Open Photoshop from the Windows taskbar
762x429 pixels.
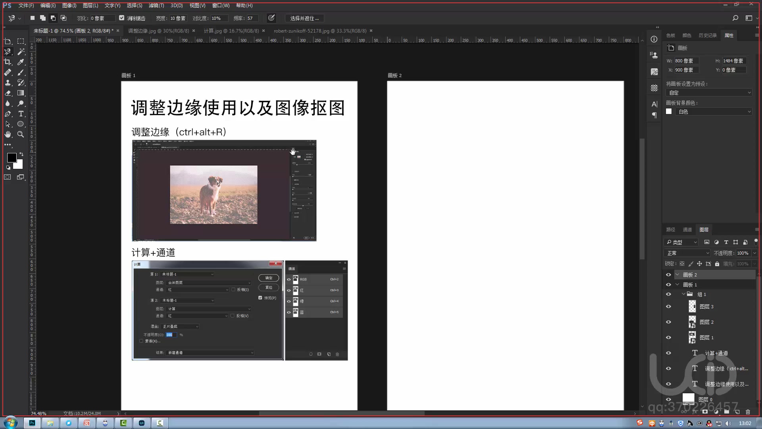coord(32,423)
